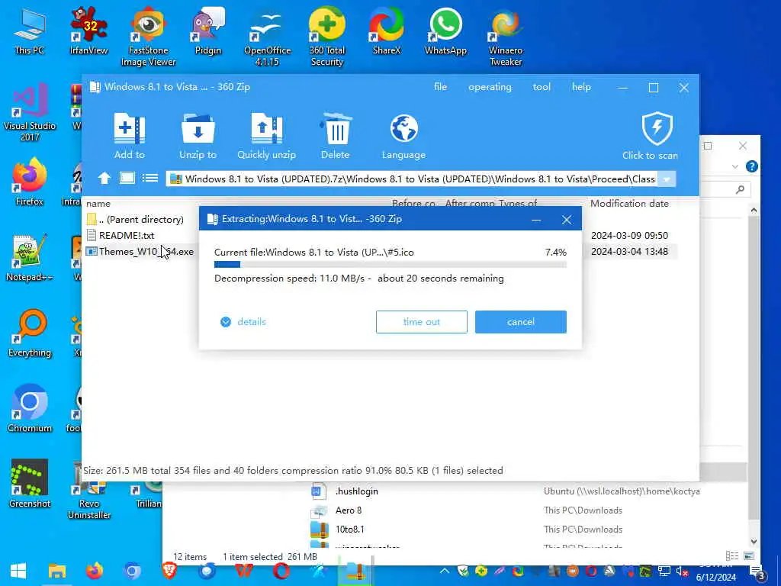
Task: Select .hushlogin in Explorer window
Action: (356, 491)
